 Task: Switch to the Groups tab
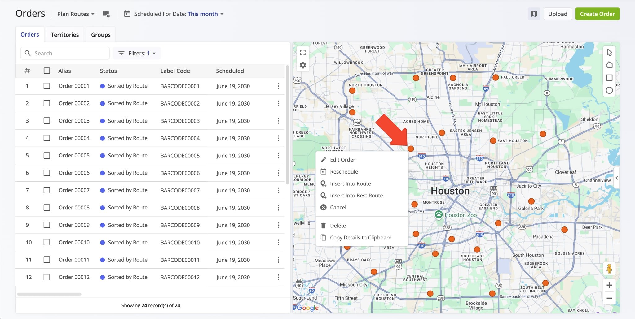click(x=101, y=35)
